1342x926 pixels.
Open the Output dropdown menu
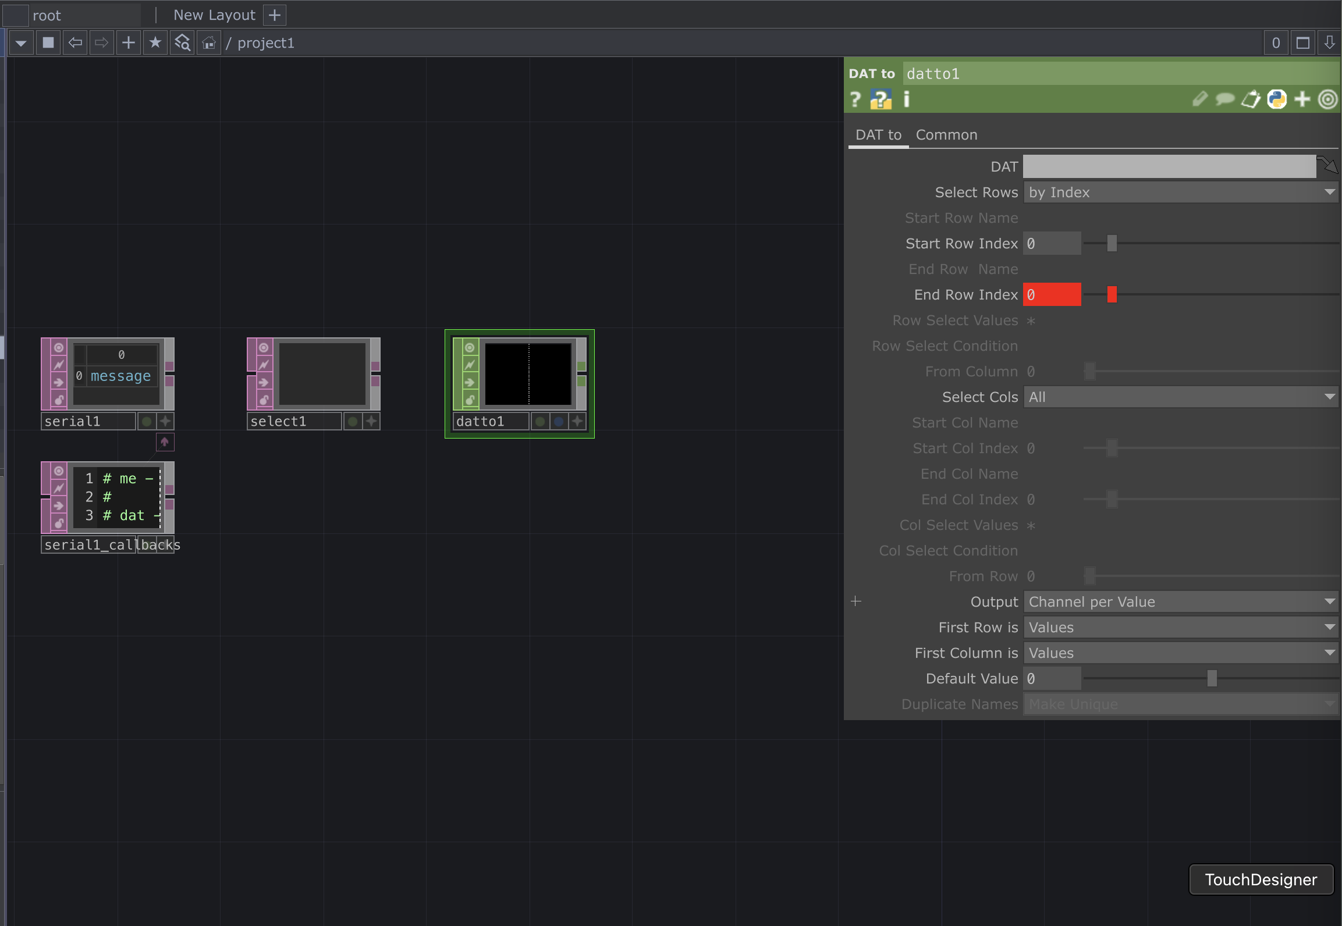click(1180, 602)
